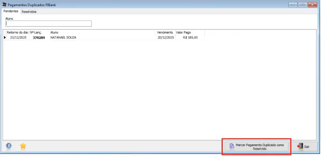Minimize the Pagamentos Duplicados window
The image size is (323, 157).
[x=293, y=5]
